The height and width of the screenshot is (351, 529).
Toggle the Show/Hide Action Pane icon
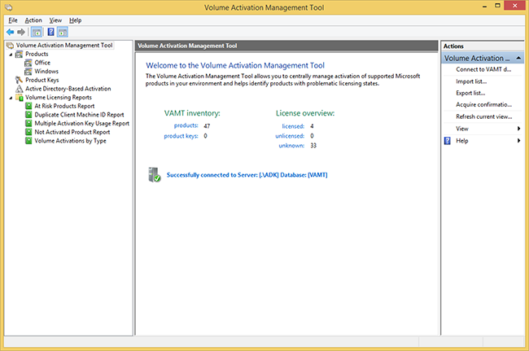[63, 32]
